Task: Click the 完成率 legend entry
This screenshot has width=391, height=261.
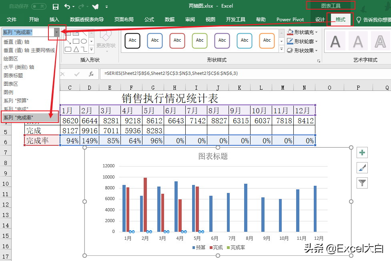Action: pos(236,247)
